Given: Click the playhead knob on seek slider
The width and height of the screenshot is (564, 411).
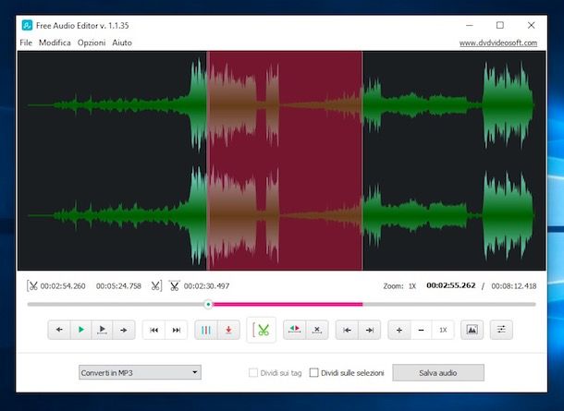Looking at the screenshot, I should pos(208,304).
